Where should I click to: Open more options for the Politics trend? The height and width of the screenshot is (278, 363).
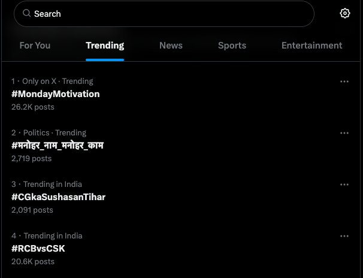344,133
